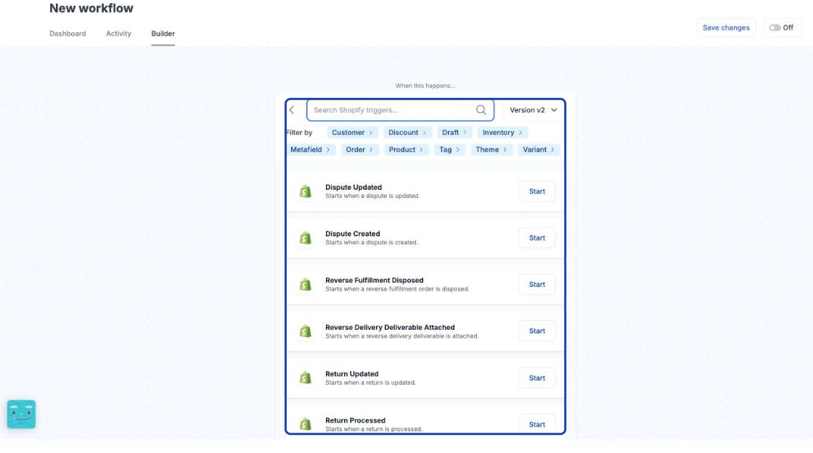
Task: Click the Dispute Created trigger title
Action: [353, 234]
